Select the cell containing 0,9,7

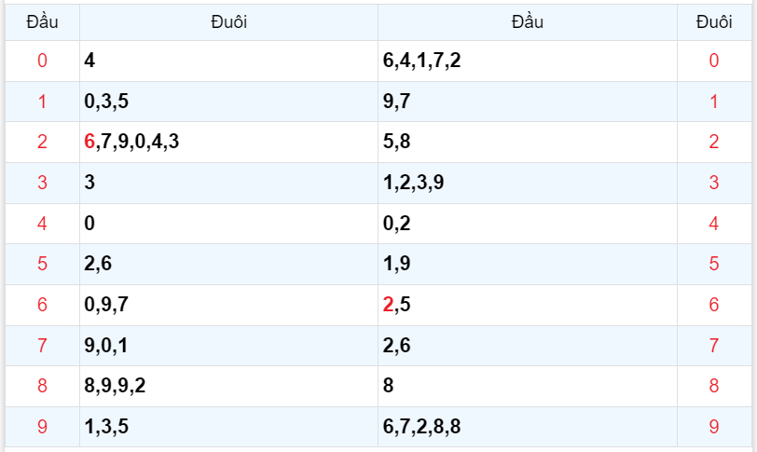pyautogui.click(x=106, y=305)
